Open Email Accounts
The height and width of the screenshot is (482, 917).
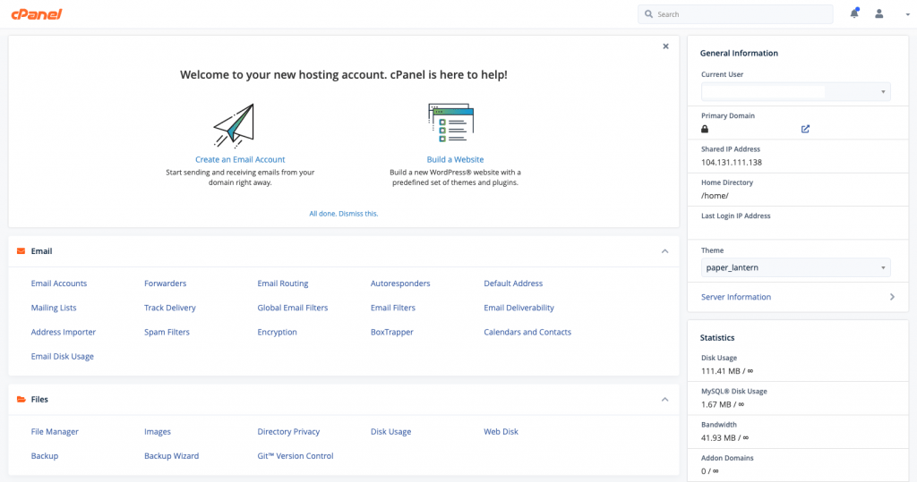59,283
